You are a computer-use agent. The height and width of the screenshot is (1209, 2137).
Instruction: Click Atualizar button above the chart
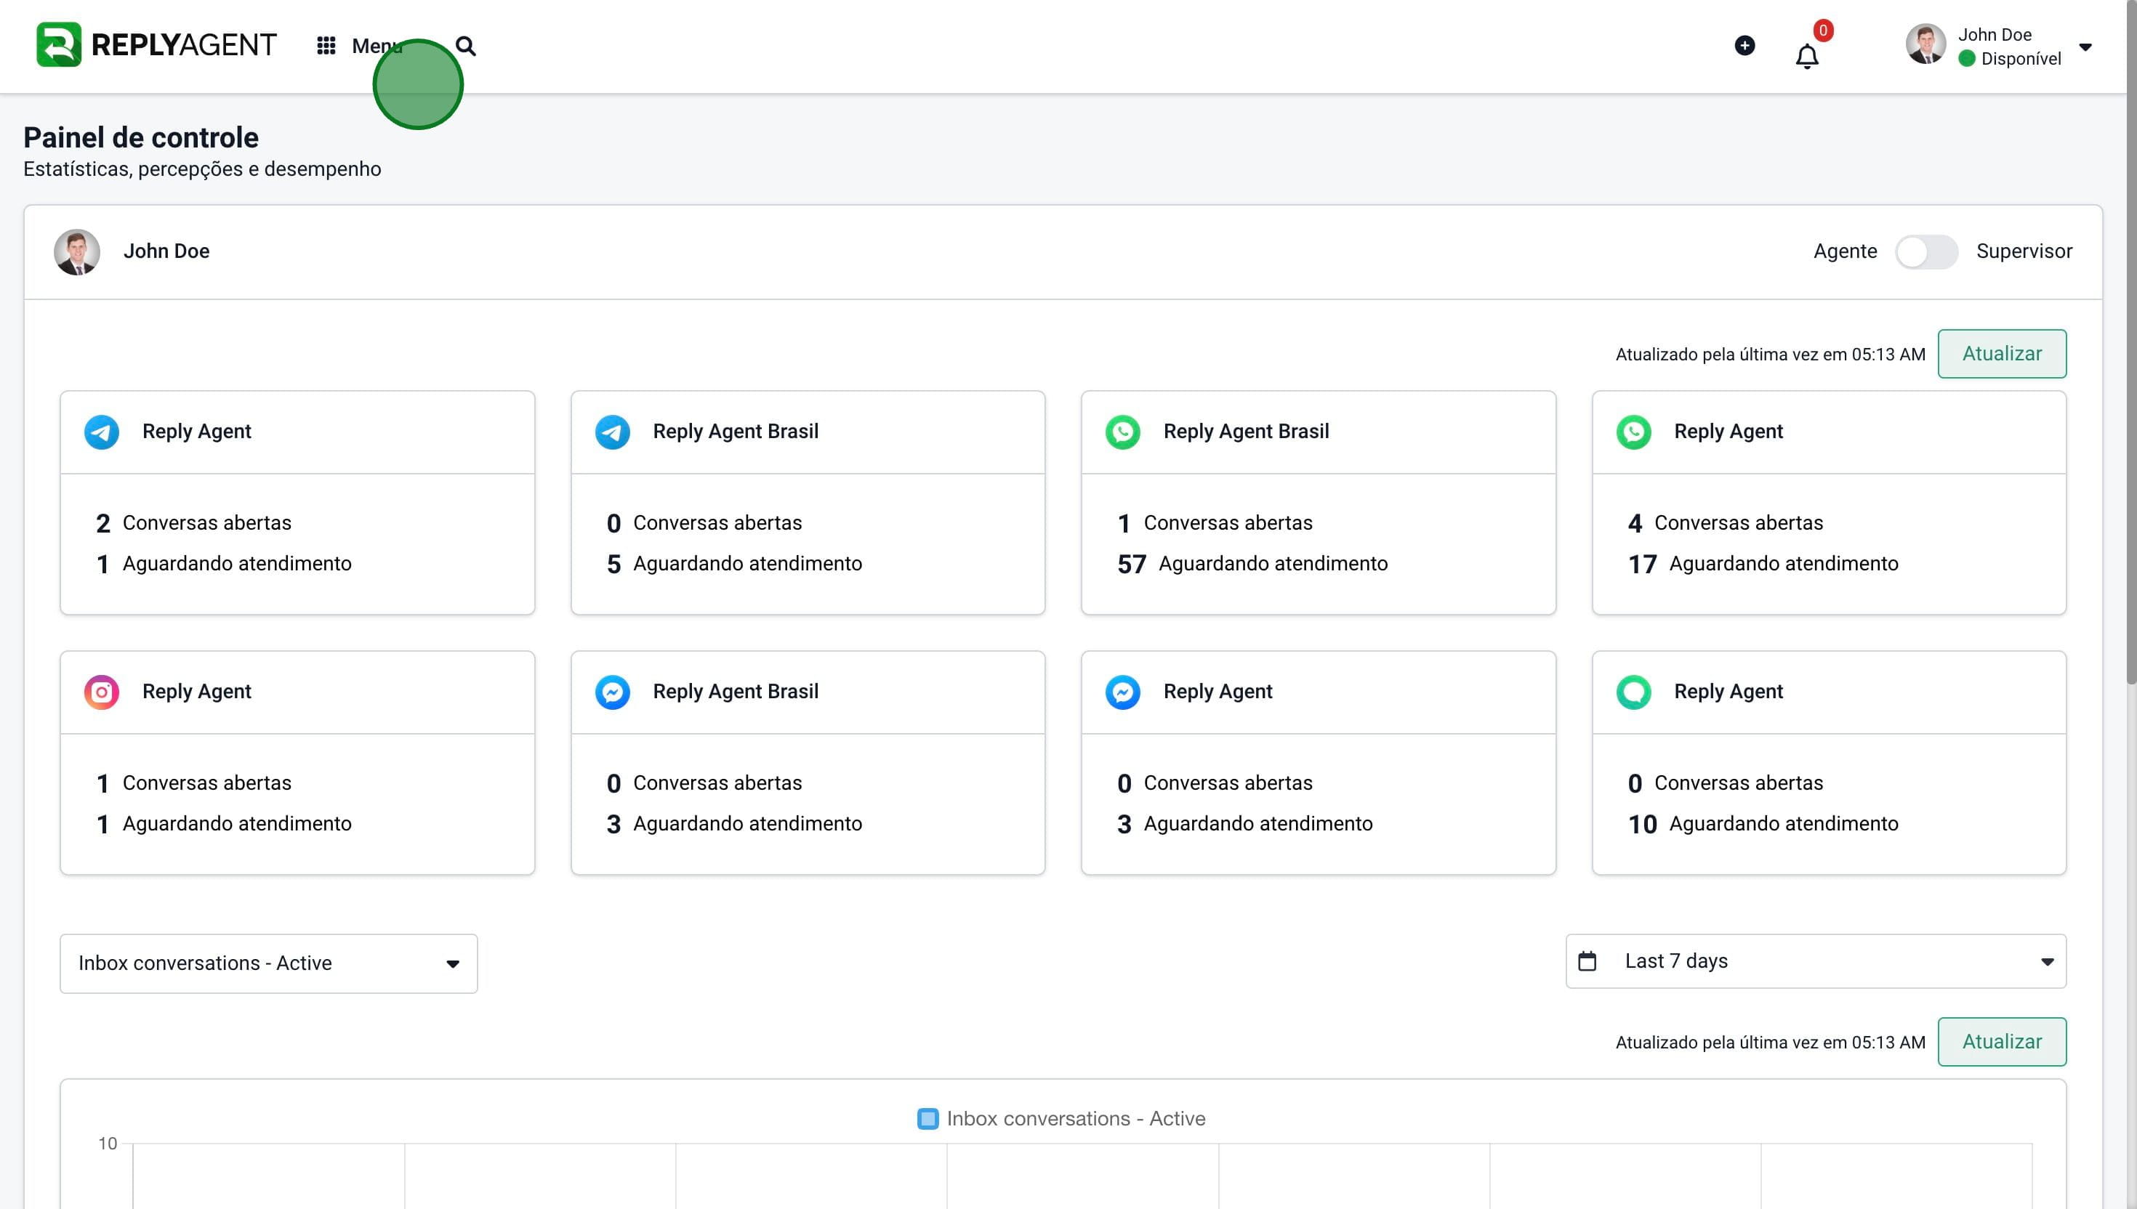point(2002,1041)
